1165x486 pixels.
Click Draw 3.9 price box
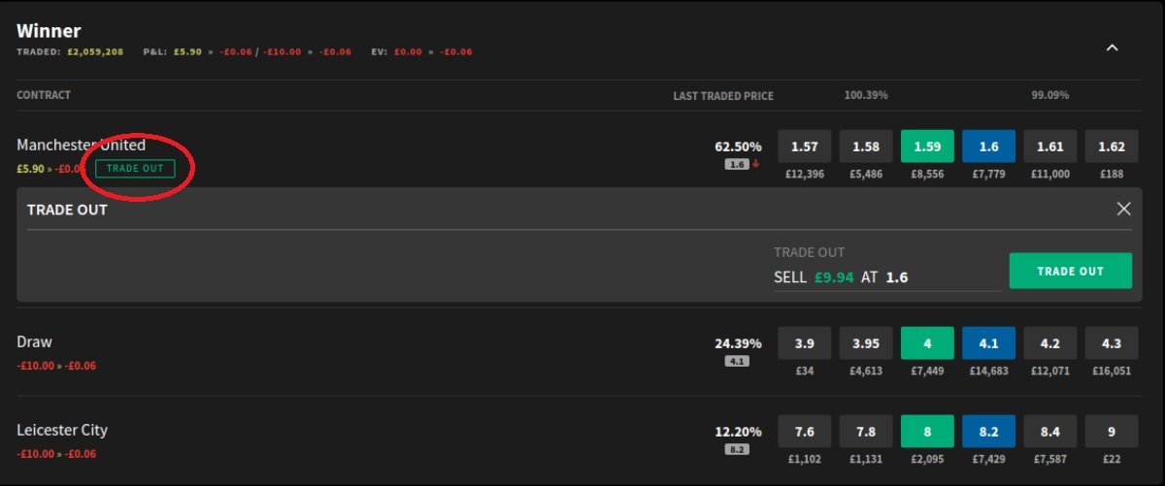click(805, 343)
